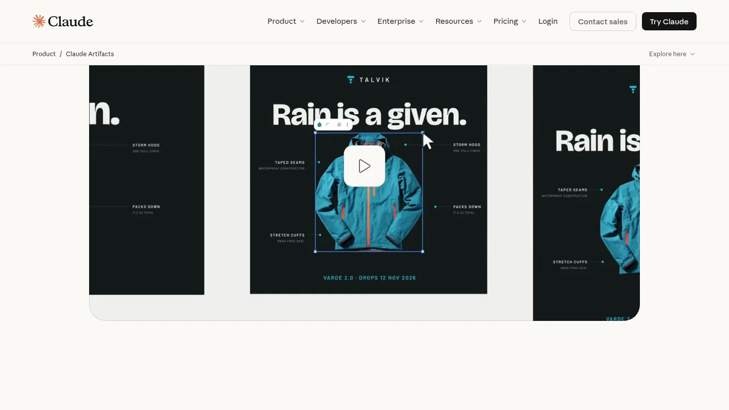
Task: Click the Claude logo in the header
Action: click(63, 21)
